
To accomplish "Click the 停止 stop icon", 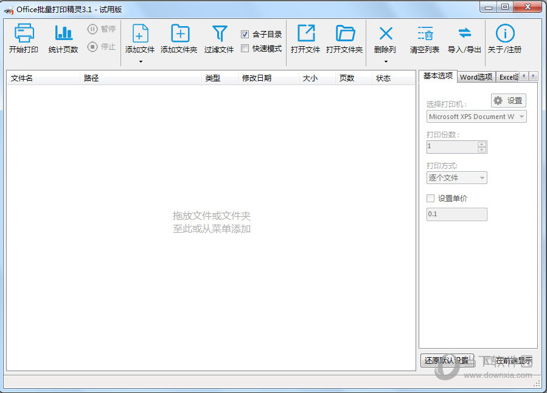I will tap(92, 46).
